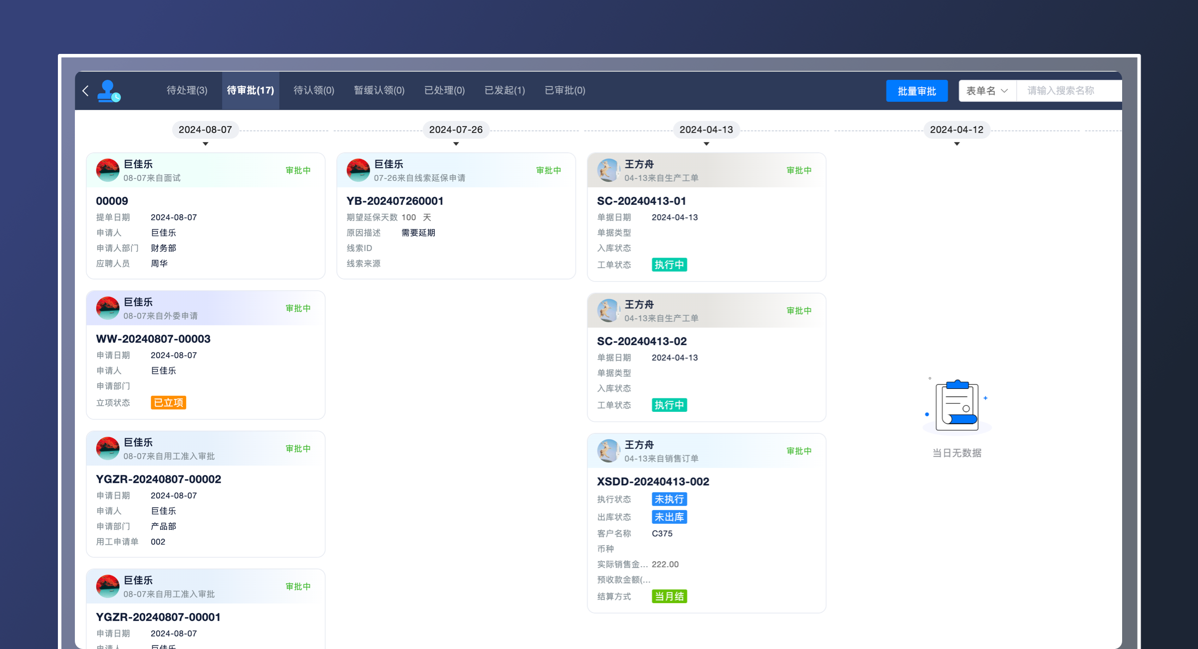Click the empty clipboard illustration
This screenshot has height=649, width=1198.
pyautogui.click(x=956, y=406)
